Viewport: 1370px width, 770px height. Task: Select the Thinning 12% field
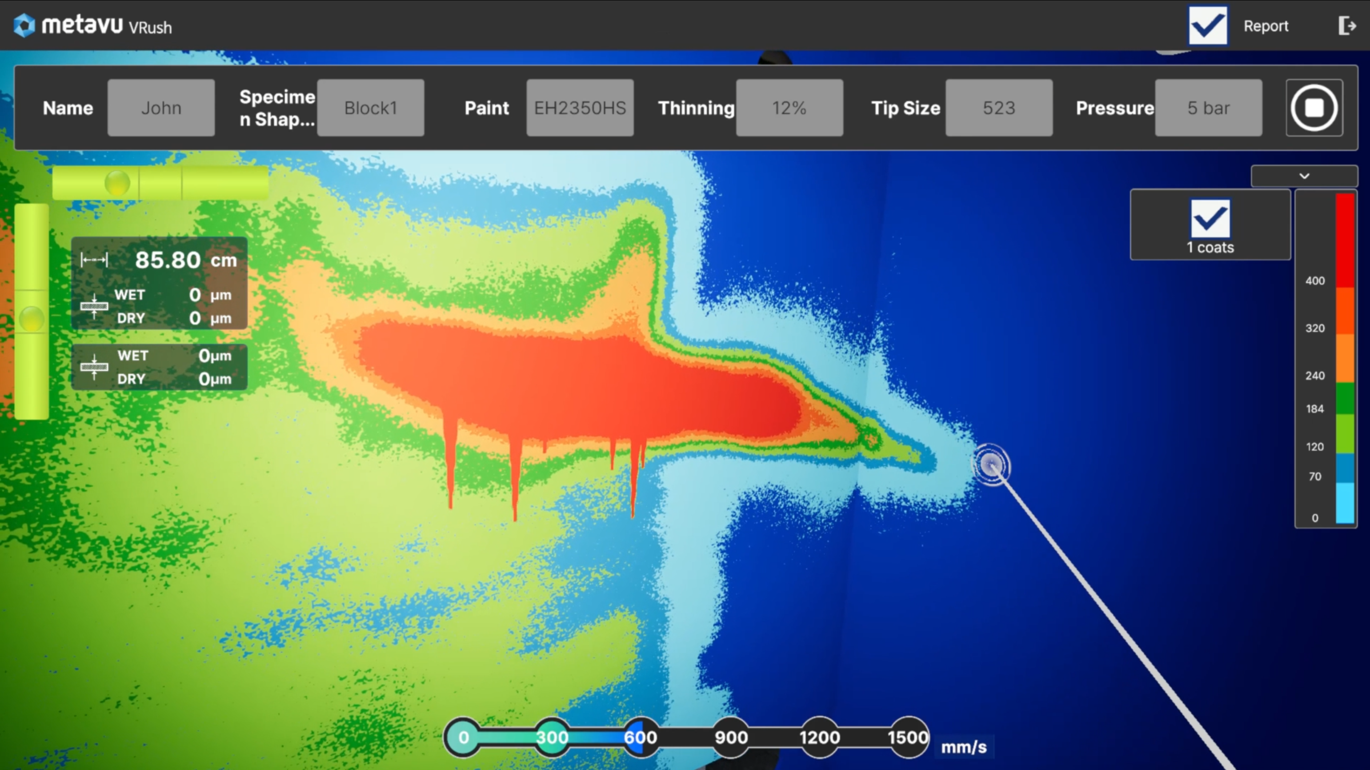coord(789,108)
